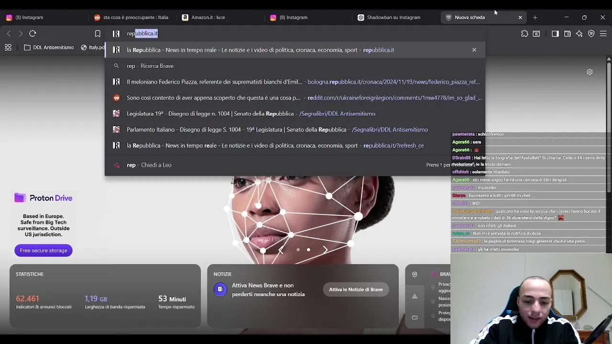The height and width of the screenshot is (344, 612).
Task: Click the News icon next to Attiva News Brave
Action: pyautogui.click(x=220, y=289)
